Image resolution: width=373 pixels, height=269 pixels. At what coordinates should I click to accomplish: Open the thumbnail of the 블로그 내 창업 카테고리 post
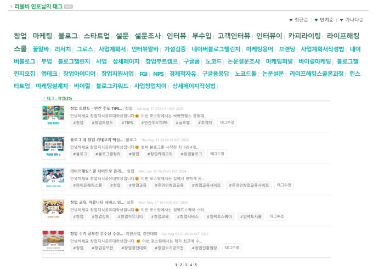53,148
